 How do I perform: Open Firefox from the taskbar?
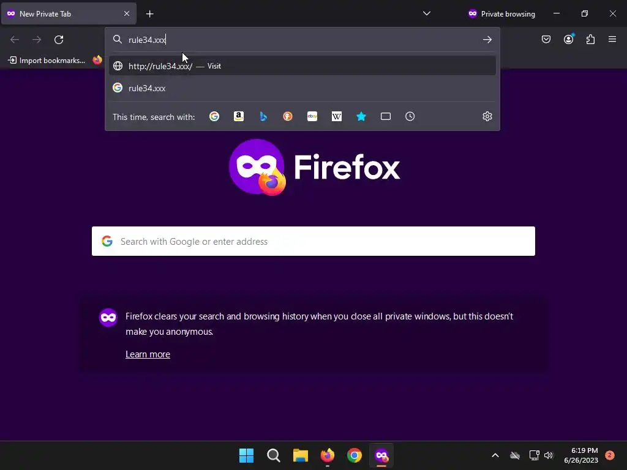[x=328, y=455]
